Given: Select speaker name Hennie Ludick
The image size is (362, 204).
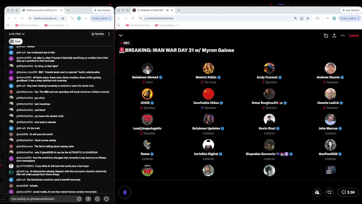Looking at the screenshot, I should pos(328,103).
